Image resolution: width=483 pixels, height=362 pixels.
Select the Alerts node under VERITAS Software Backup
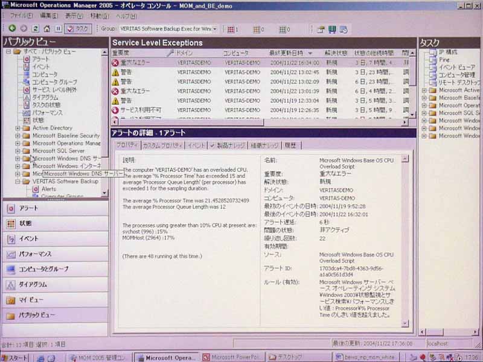coord(49,189)
